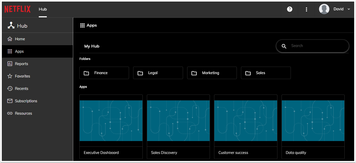The height and width of the screenshot is (163, 356).
Task: Open help with the question mark icon
Action: (x=289, y=9)
